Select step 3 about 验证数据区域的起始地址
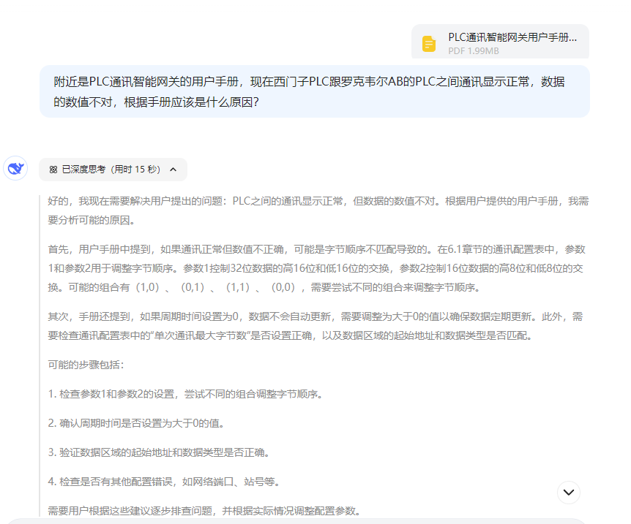The height and width of the screenshot is (524, 631). pos(159,452)
